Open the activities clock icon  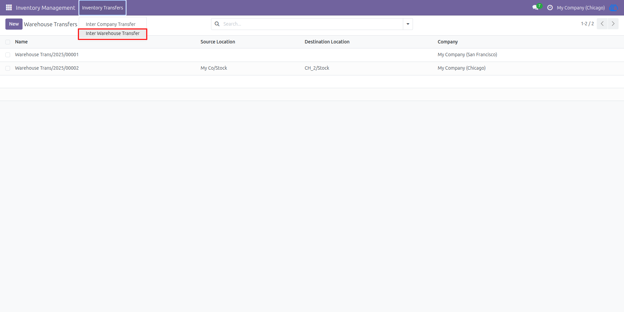[550, 7]
